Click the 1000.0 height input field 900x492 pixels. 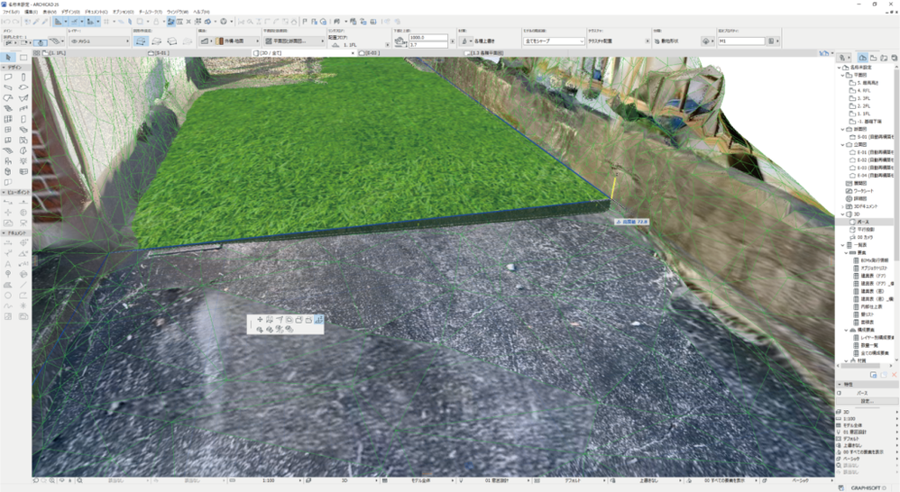(x=427, y=37)
